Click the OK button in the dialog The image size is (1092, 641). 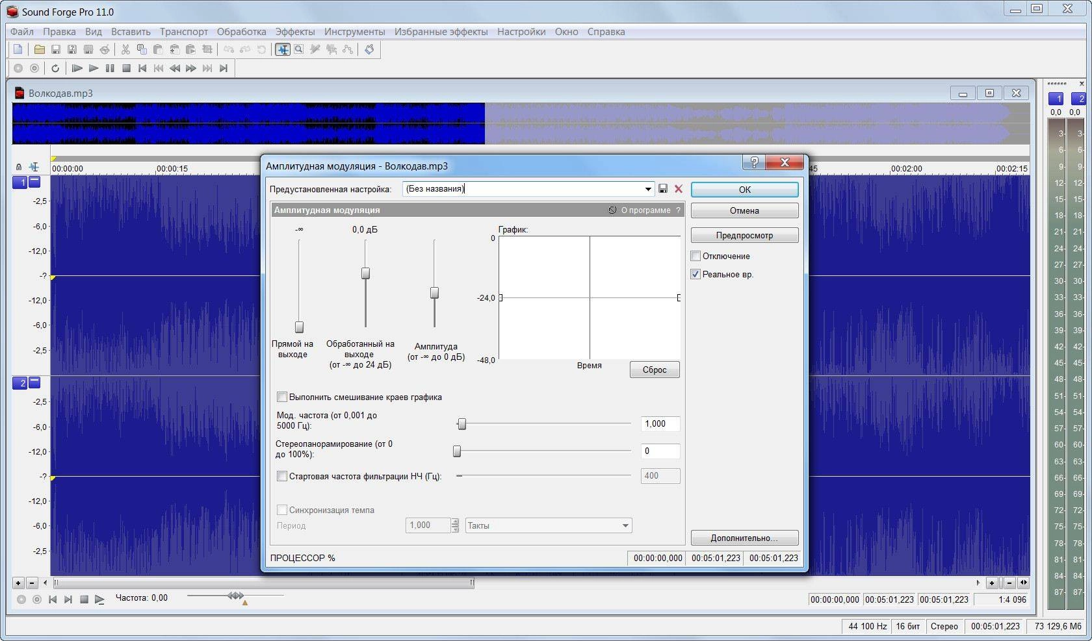click(x=745, y=190)
